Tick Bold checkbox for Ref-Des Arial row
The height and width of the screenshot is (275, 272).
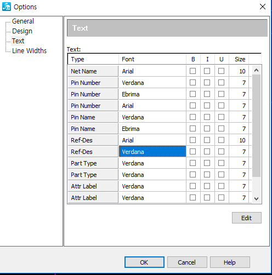click(192, 140)
